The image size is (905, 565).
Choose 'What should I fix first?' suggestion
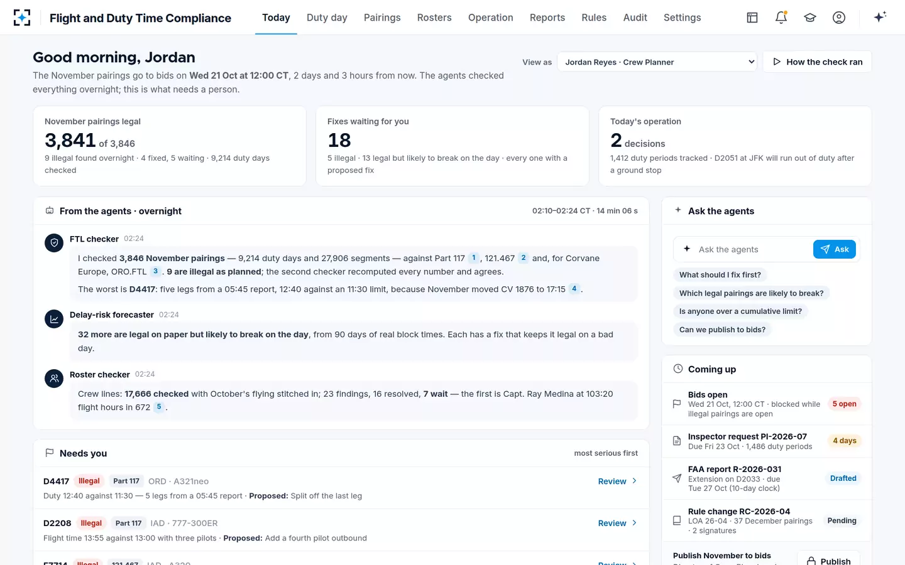coord(720,275)
